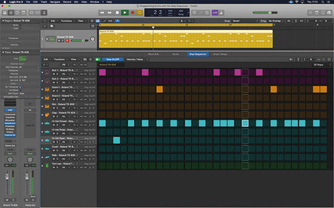Toggle the Metronome button
Viewport: 334px width, 208px height.
point(221,12)
